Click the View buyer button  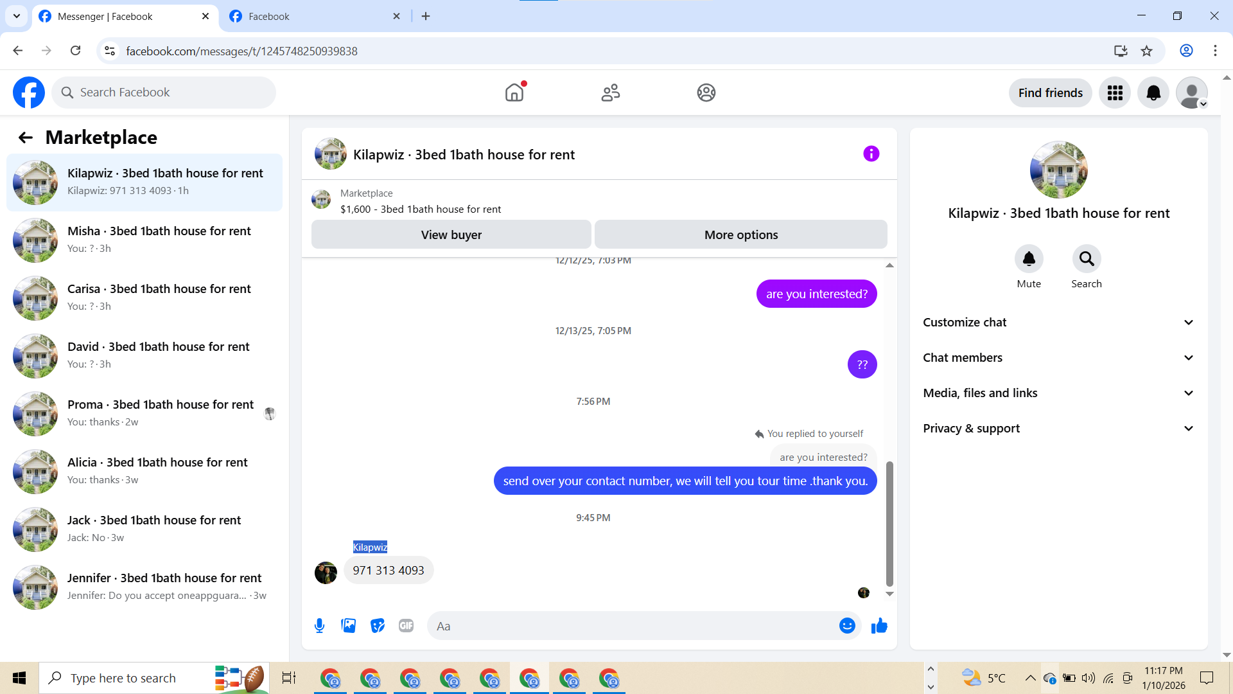click(x=451, y=235)
